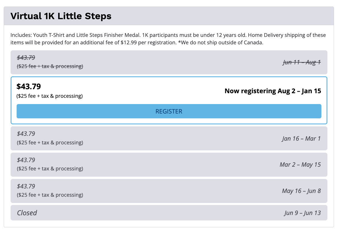338x233 pixels.
Task: Click the price in the May 16 tier
Action: 26,186
